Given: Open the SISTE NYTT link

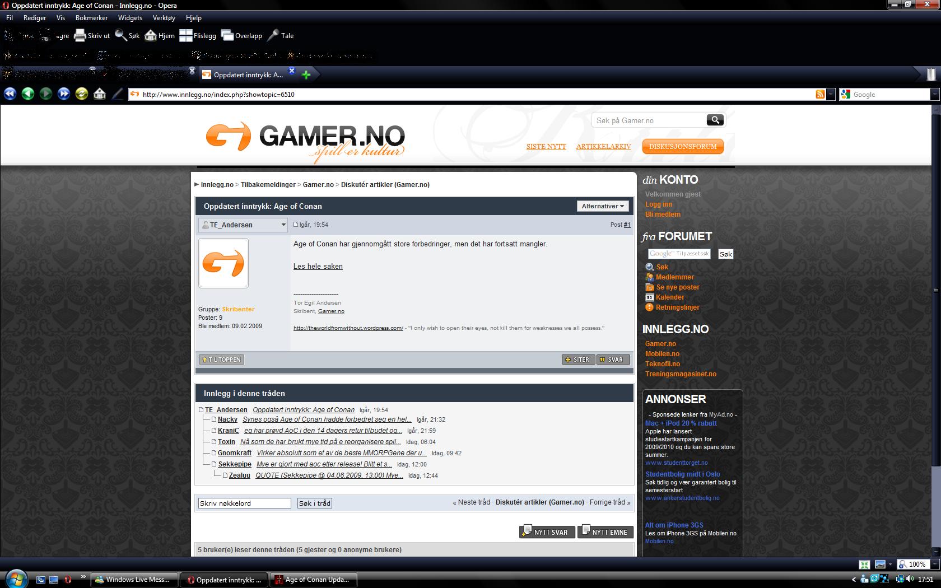Looking at the screenshot, I should pos(546,146).
